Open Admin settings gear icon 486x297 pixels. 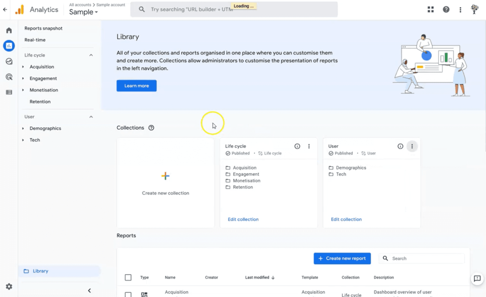9,287
